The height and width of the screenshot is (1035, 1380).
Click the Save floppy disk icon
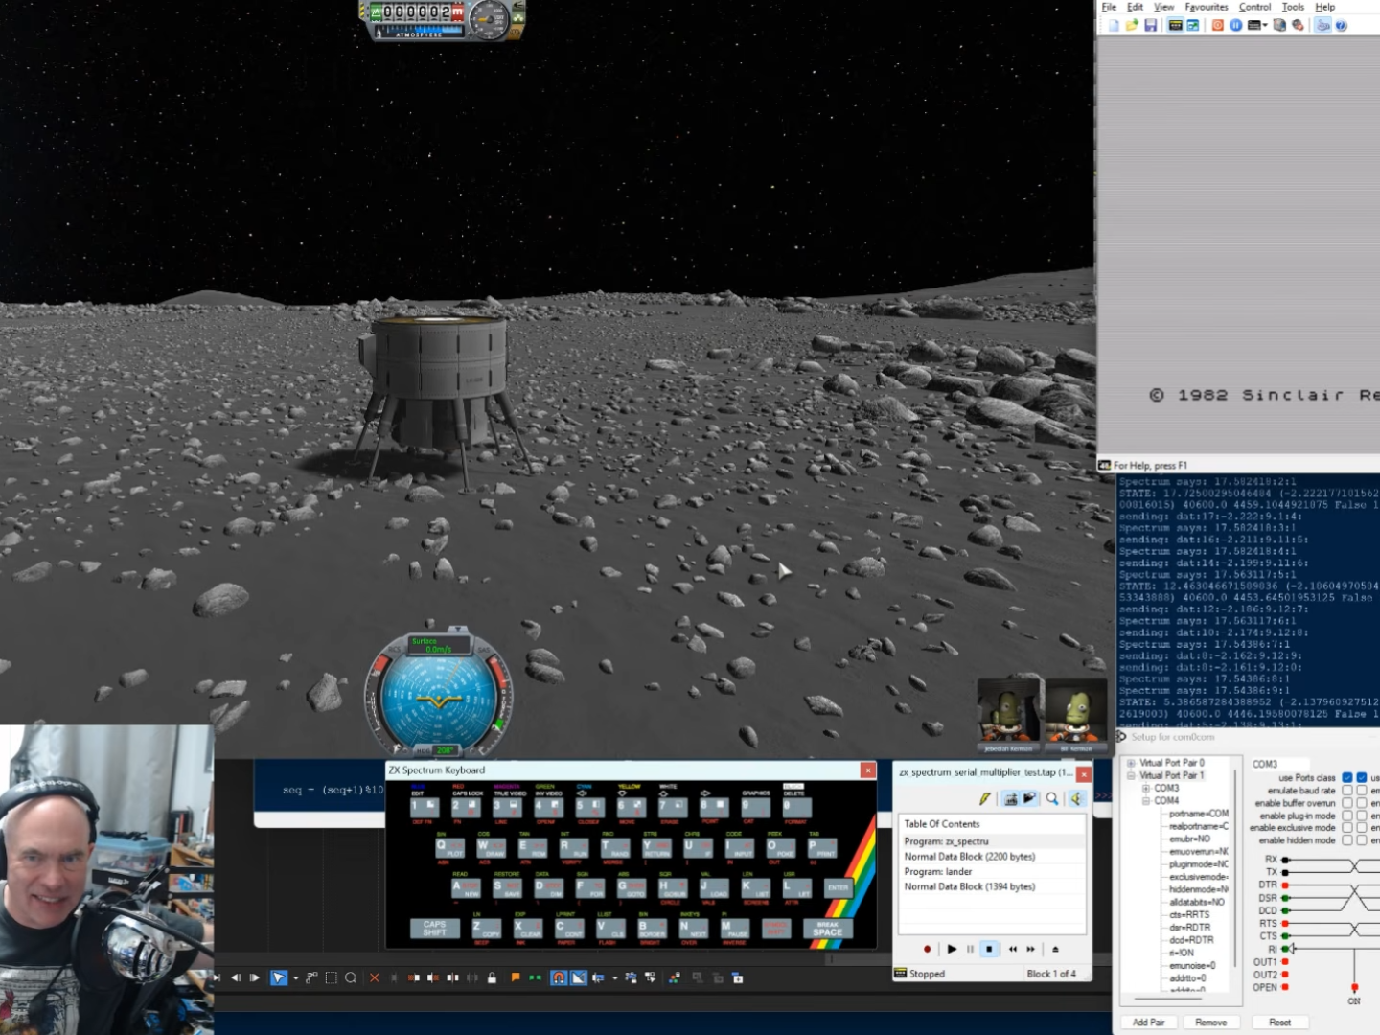[x=1150, y=25]
